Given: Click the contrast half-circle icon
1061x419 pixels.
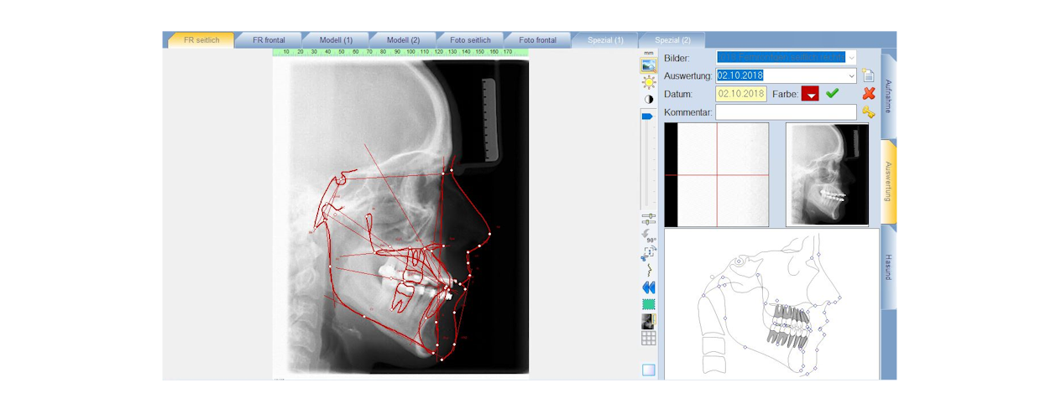Looking at the screenshot, I should click(x=648, y=99).
